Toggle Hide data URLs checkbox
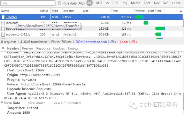 pos(60,3)
